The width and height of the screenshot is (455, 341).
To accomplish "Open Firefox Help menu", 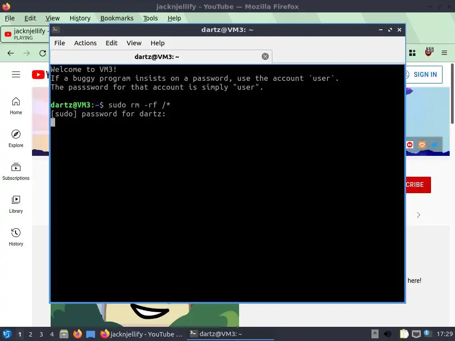I will pyautogui.click(x=174, y=18).
